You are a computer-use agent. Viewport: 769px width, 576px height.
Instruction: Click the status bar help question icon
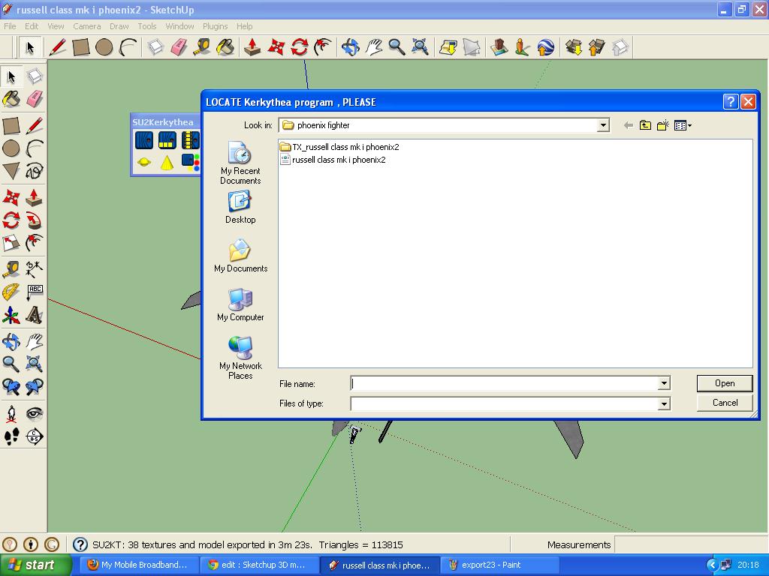pos(80,544)
